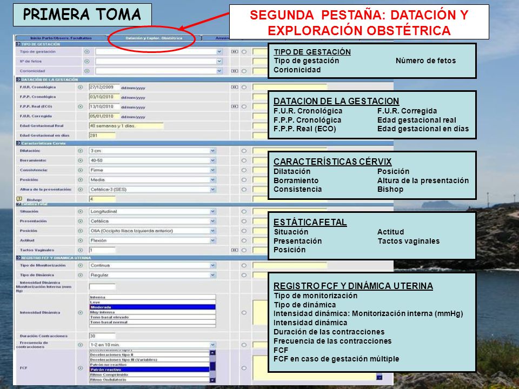The image size is (519, 389).
Task: Select the empty radio in Intensidad Dinámica row
Action: click(244, 313)
